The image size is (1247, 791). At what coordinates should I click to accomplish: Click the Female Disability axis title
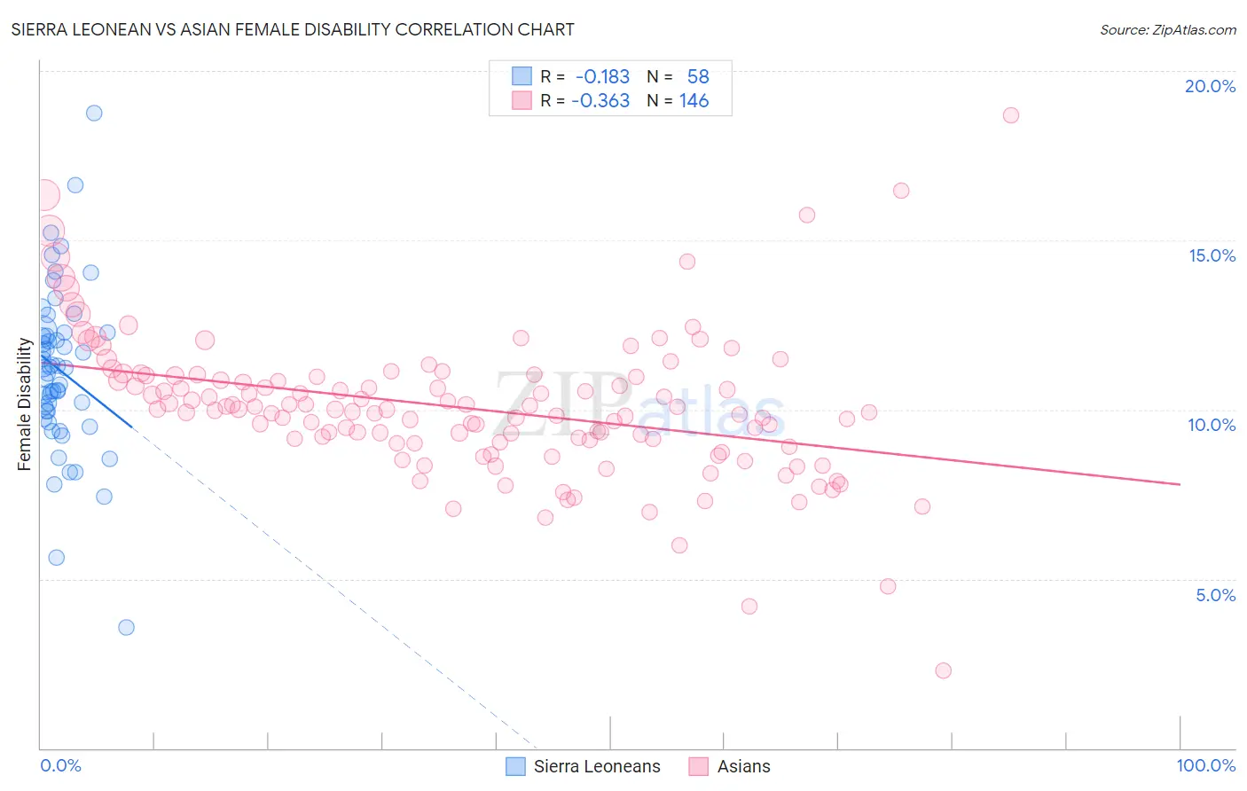coord(24,404)
